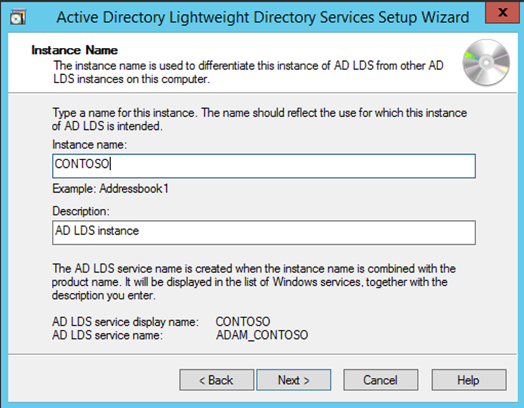The height and width of the screenshot is (408, 524).
Task: Go back with the Back button
Action: tap(216, 380)
